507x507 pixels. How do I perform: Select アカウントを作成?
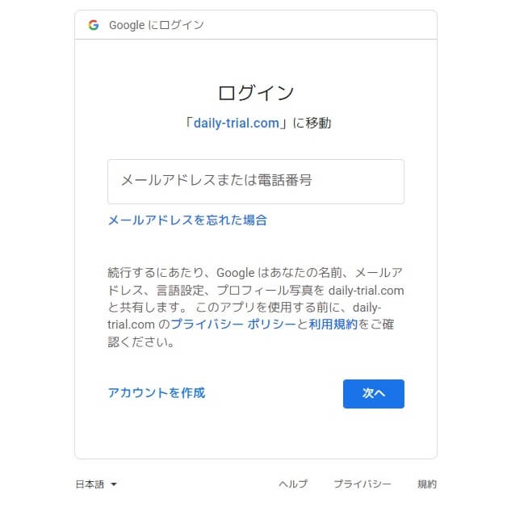point(157,393)
